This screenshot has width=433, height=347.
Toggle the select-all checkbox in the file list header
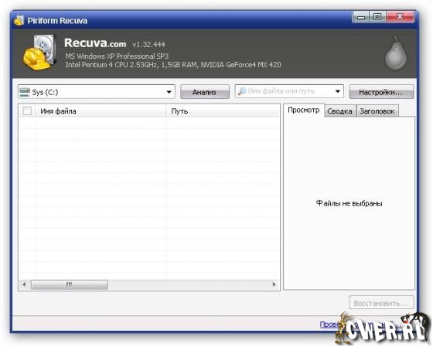[27, 111]
